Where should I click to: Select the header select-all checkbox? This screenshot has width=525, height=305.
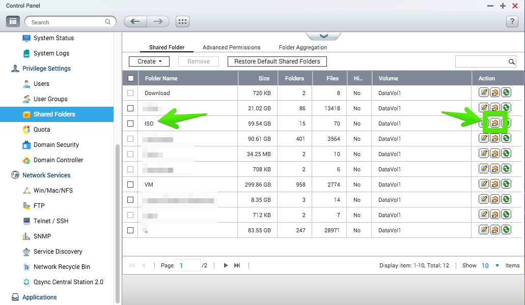(x=131, y=78)
